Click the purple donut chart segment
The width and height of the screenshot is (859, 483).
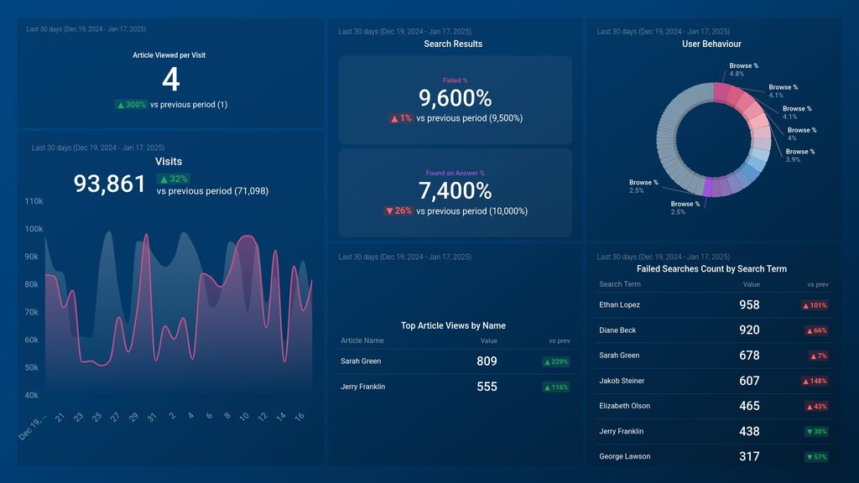(708, 187)
